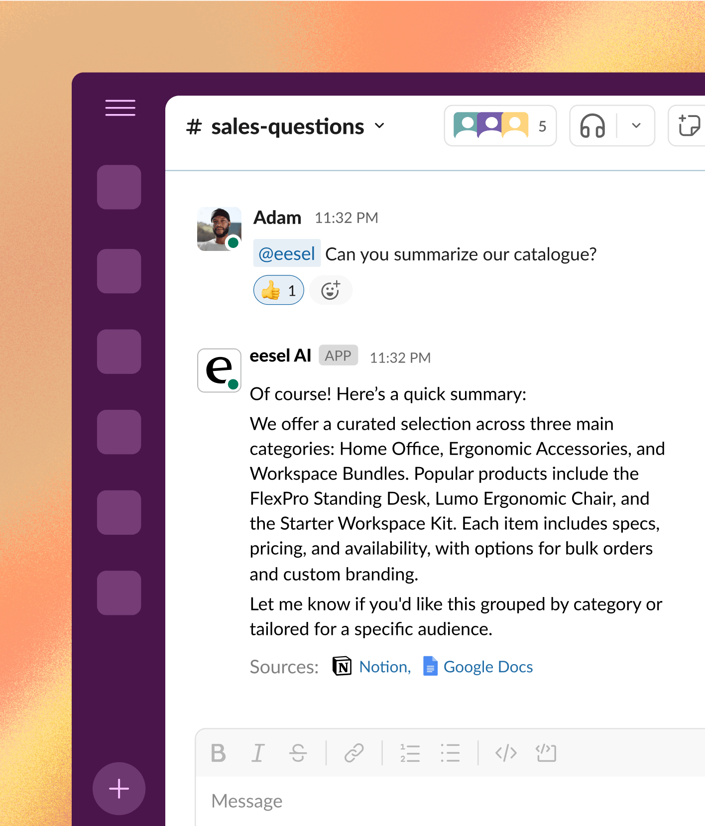The height and width of the screenshot is (826, 705).
Task: Start a huddle with the headphones icon
Action: [x=592, y=126]
